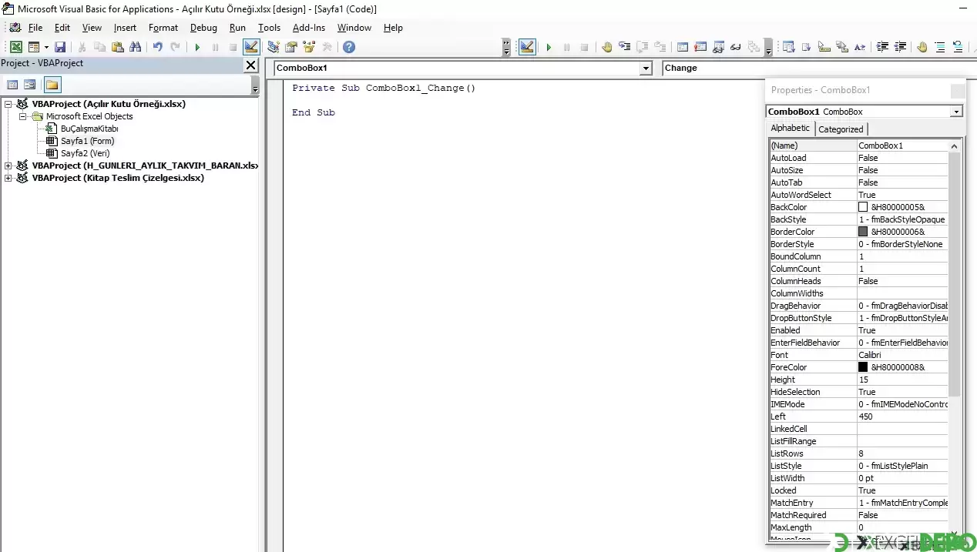Toggle Folders in the Project panel
This screenshot has width=977, height=552.
coord(52,85)
